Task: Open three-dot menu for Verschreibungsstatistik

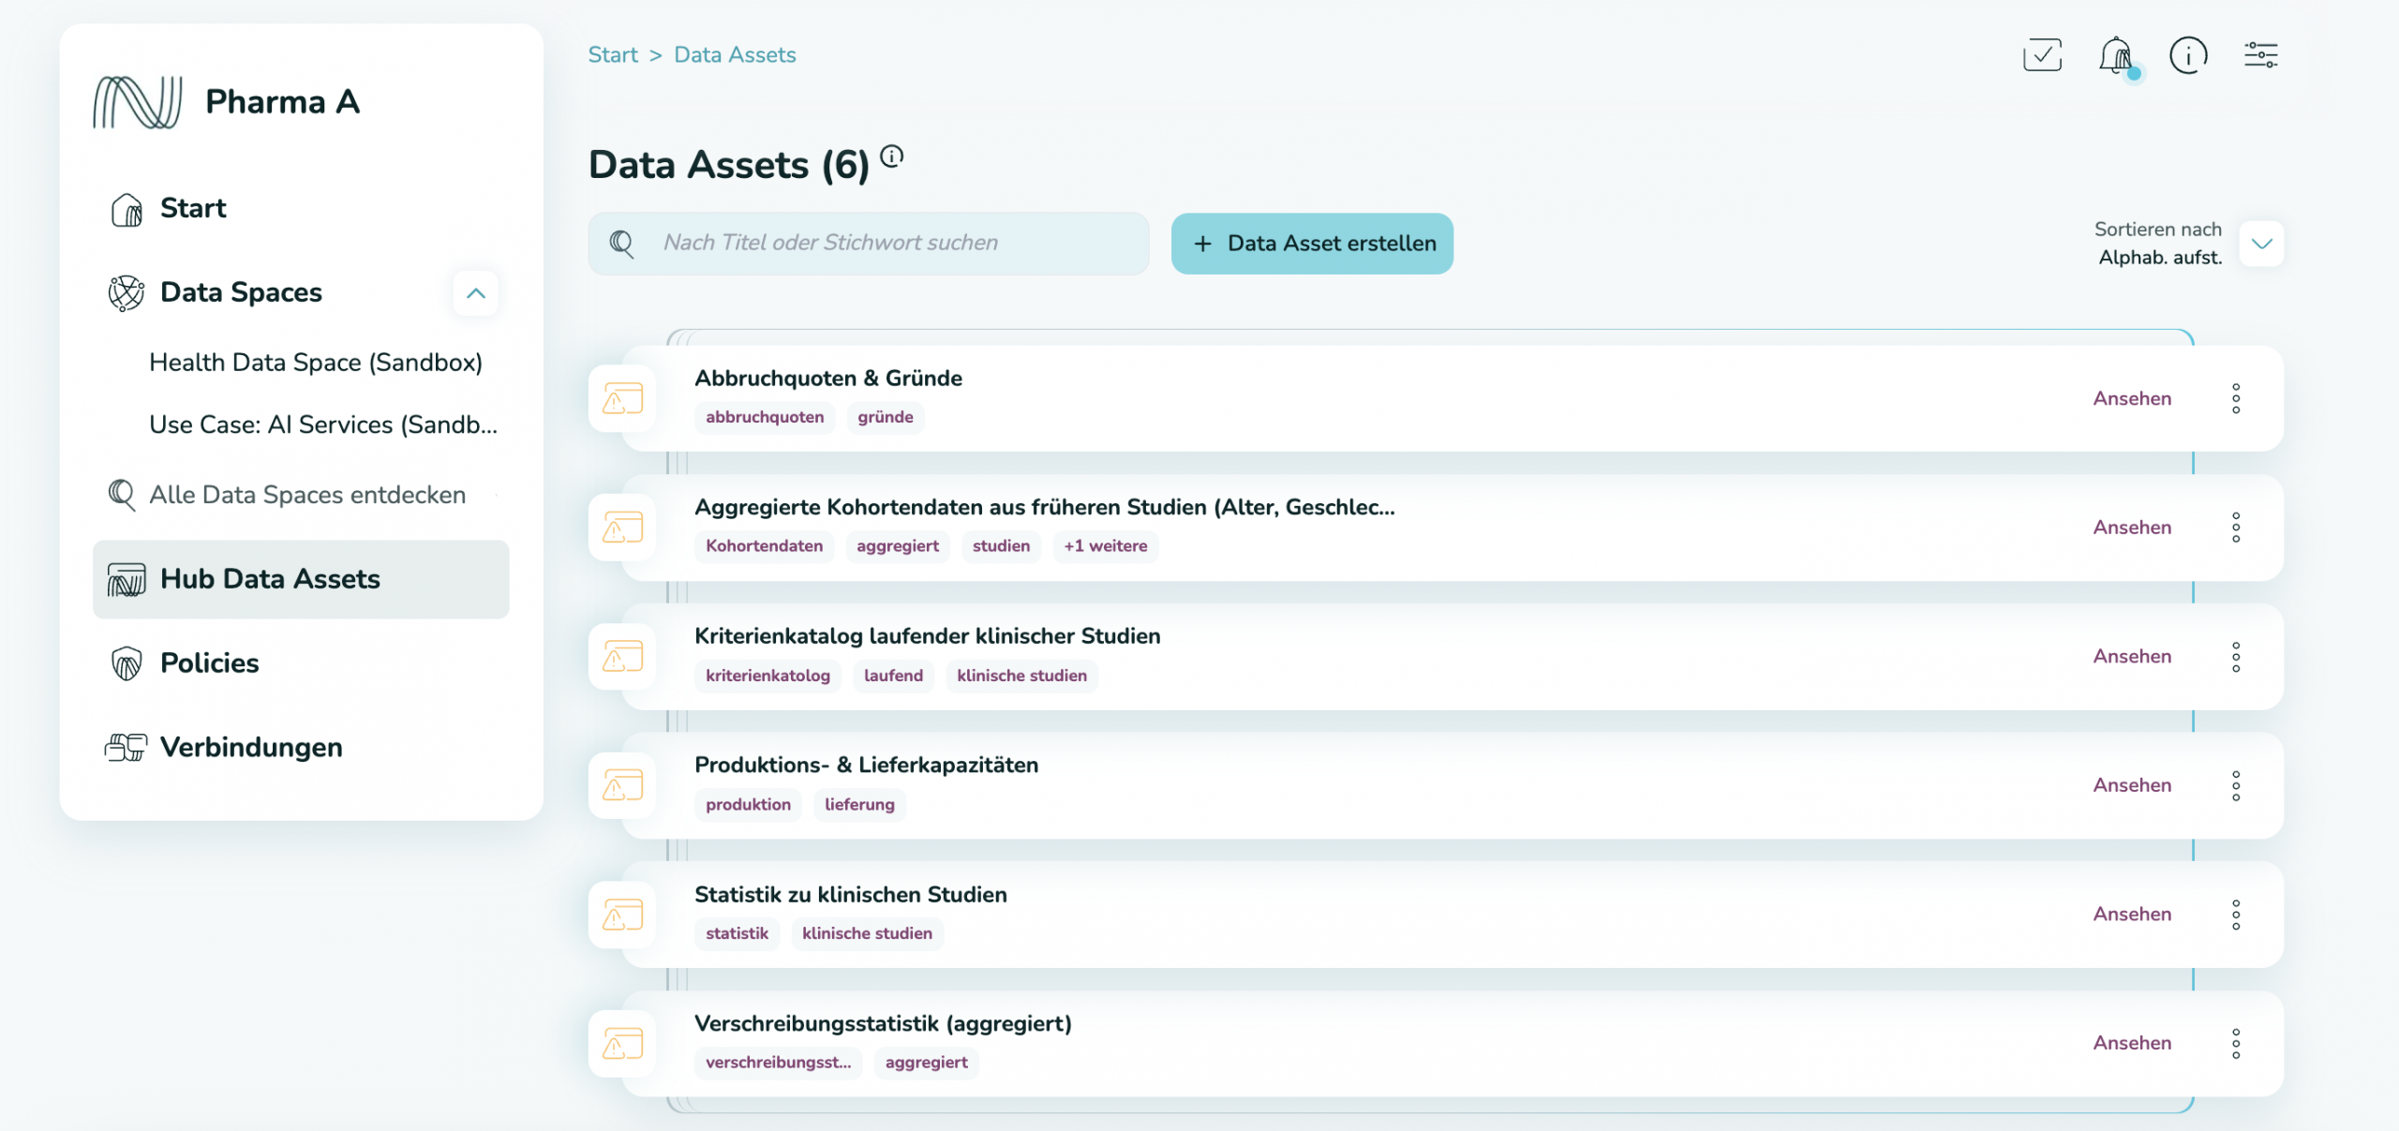Action: (x=2236, y=1043)
